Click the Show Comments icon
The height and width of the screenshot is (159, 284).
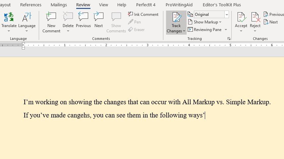pyautogui.click(x=116, y=17)
